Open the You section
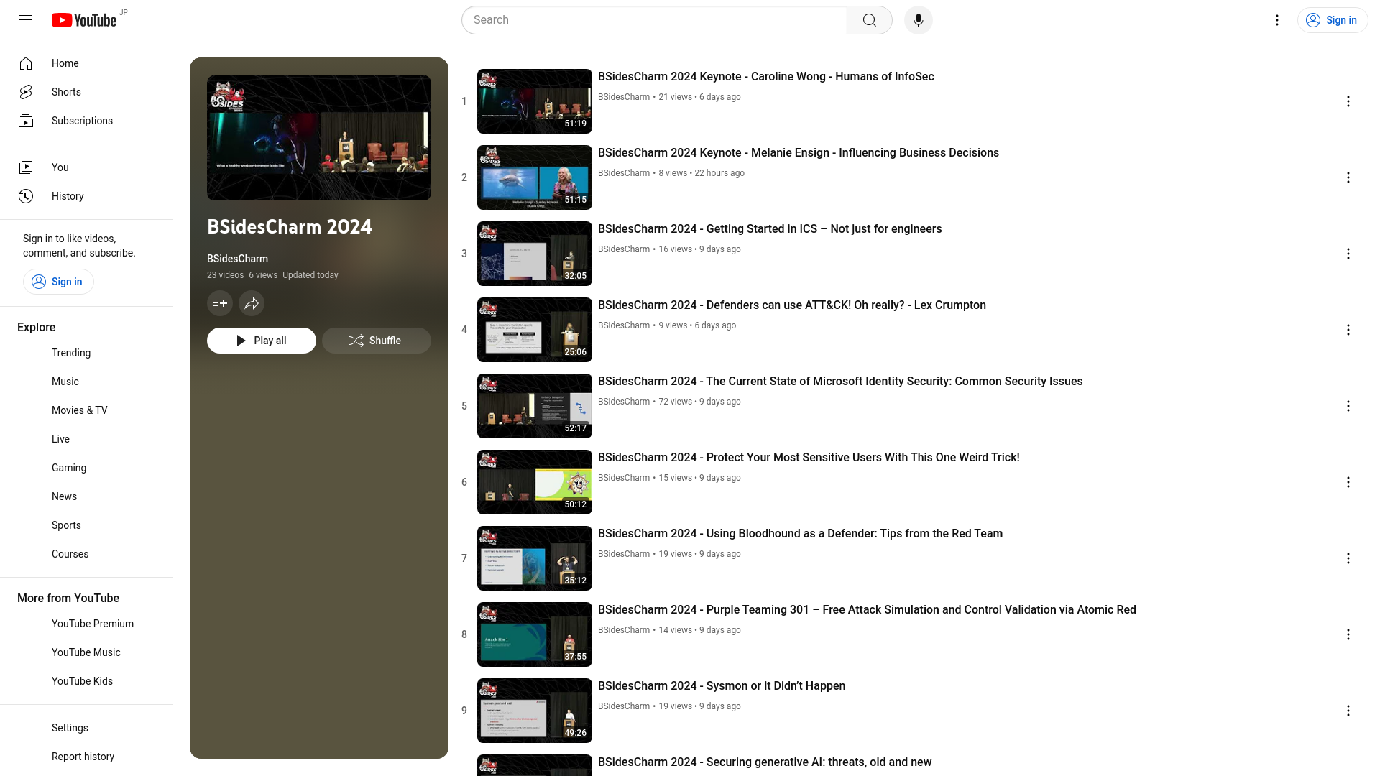The height and width of the screenshot is (776, 1380). pos(86,167)
